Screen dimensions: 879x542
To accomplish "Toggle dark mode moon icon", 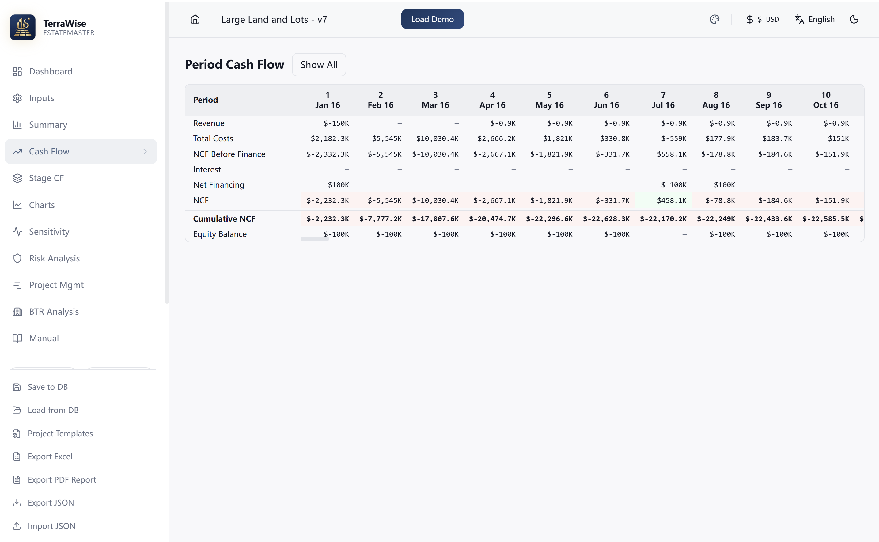I will 854,19.
